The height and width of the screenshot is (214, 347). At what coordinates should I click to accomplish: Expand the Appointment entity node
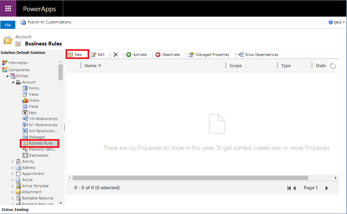click(x=13, y=174)
